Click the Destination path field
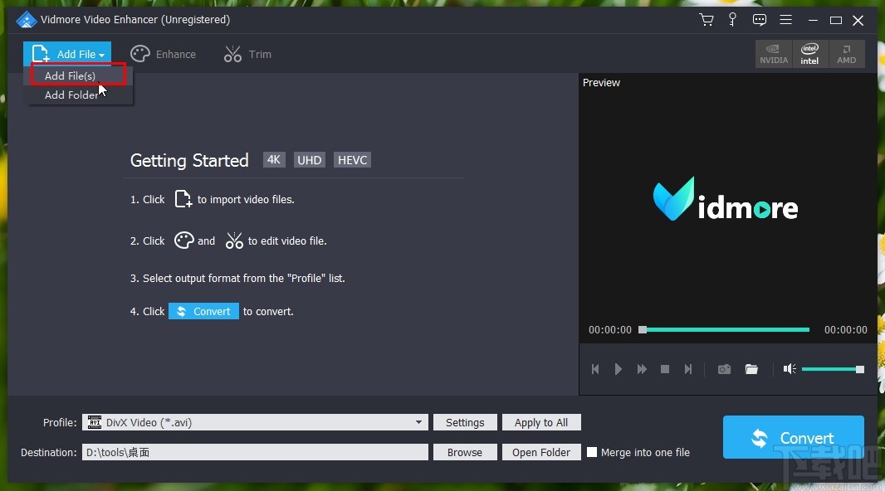Screen dimensions: 885x491 coord(255,452)
